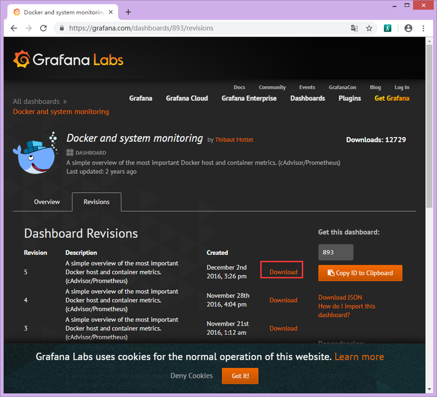
Task: Click the Grafana favicon on the tab
Action: click(x=17, y=12)
